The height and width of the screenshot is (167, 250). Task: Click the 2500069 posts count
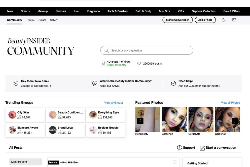(152, 64)
